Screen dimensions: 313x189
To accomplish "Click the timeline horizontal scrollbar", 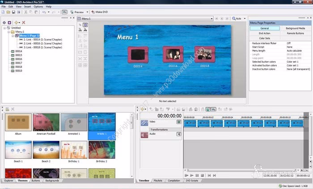I will (x=242, y=170).
